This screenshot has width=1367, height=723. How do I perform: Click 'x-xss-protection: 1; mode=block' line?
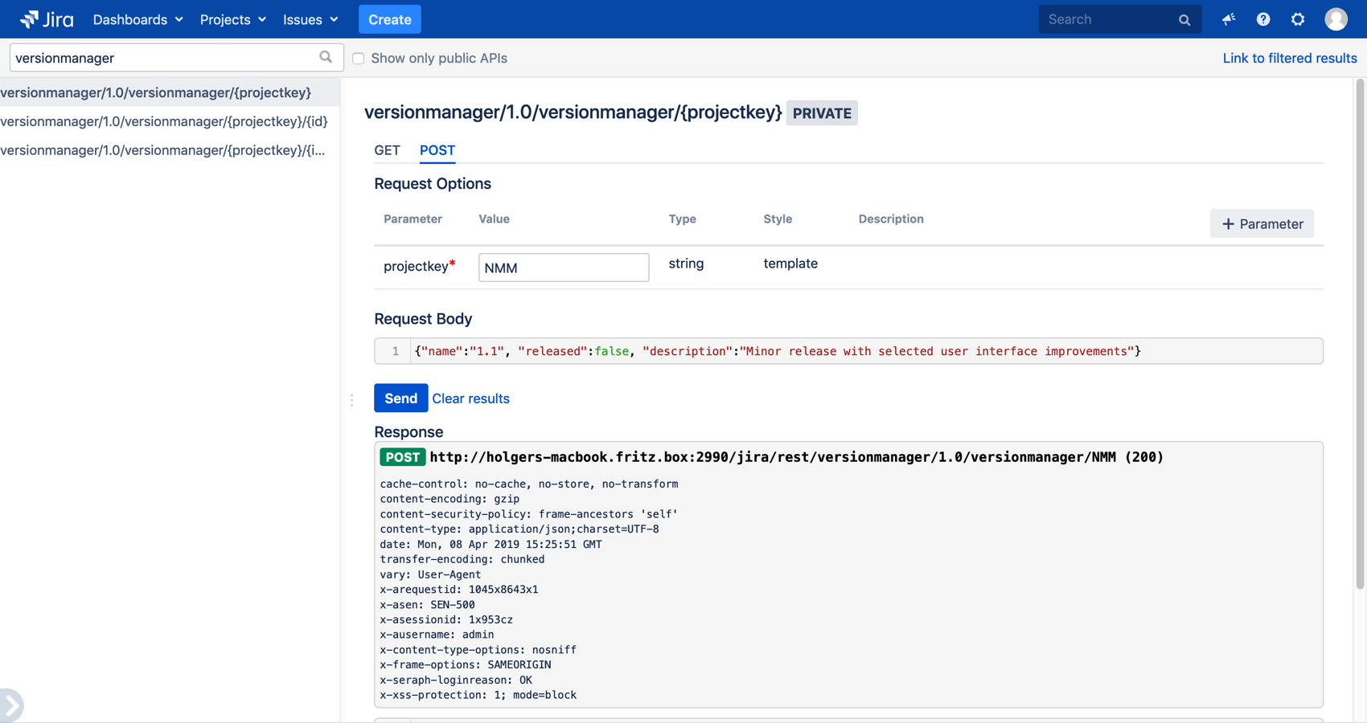pos(478,695)
